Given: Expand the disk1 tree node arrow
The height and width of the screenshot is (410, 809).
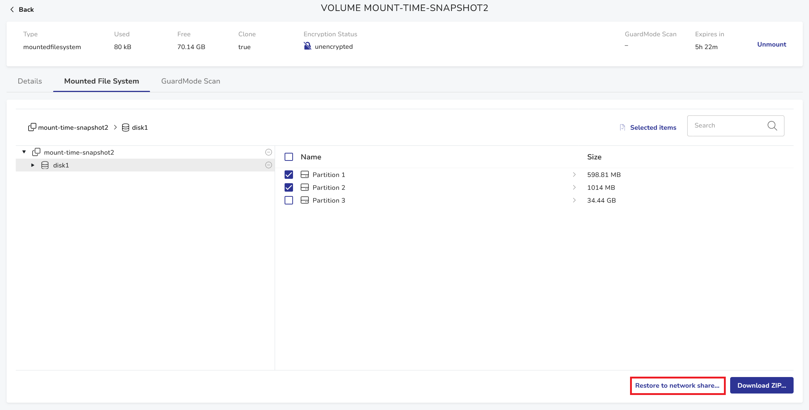Looking at the screenshot, I should click(33, 165).
